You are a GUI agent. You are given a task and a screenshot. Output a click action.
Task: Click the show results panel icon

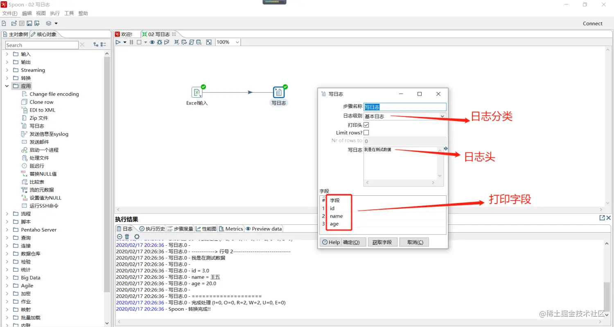pos(209,42)
